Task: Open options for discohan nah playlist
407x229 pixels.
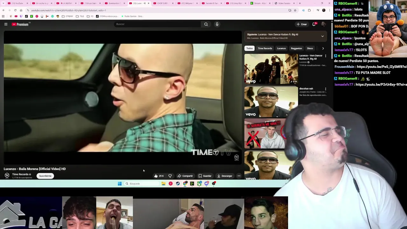Action: click(326, 89)
